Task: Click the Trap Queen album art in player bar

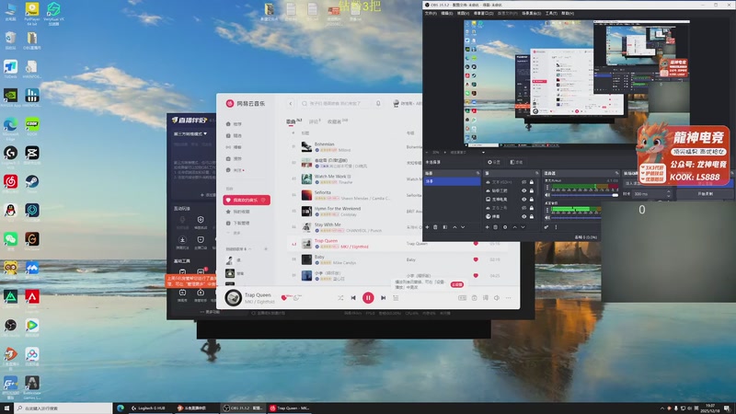Action: coord(234,297)
